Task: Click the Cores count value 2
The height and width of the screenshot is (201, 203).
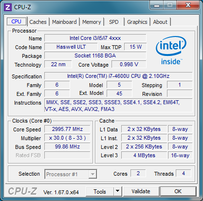Action: 138,173
